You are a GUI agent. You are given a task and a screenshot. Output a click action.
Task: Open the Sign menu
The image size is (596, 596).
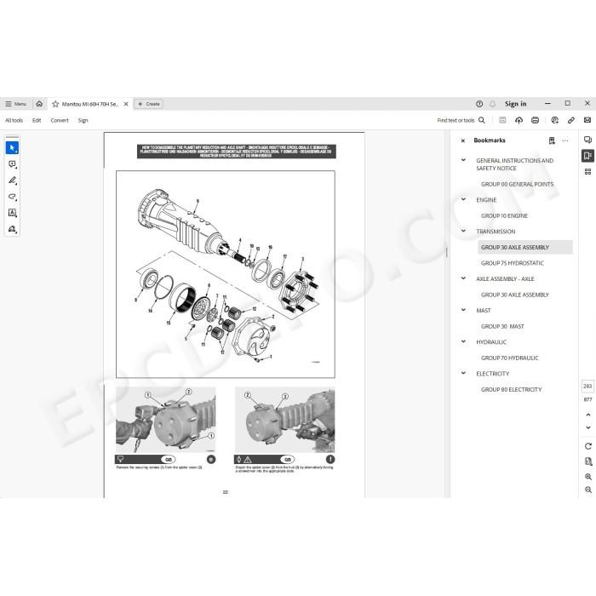[83, 120]
